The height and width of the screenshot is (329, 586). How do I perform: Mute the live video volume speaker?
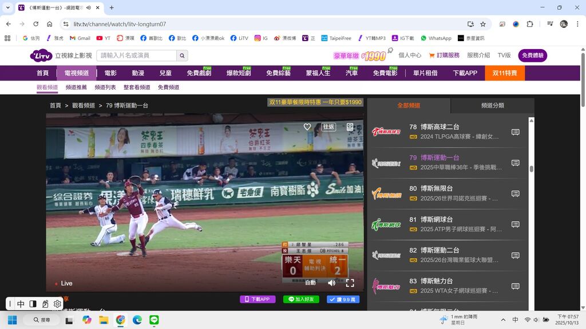coord(331,283)
